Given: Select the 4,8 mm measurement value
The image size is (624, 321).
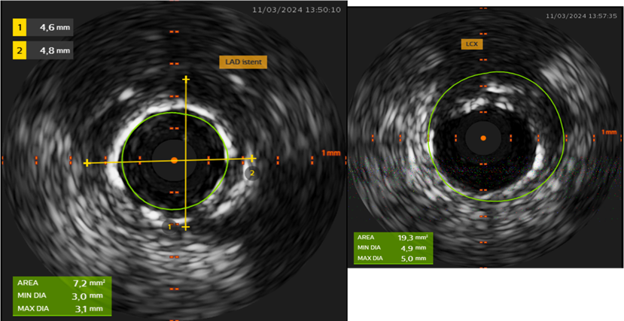Looking at the screenshot, I should click(x=55, y=50).
